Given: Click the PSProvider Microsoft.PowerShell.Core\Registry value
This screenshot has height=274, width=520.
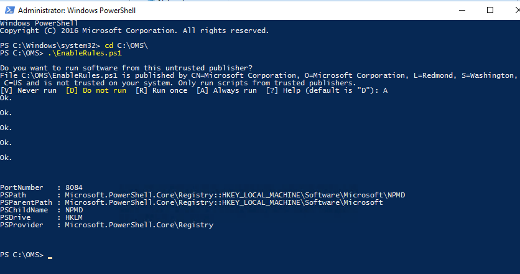Looking at the screenshot, I should 139,225.
